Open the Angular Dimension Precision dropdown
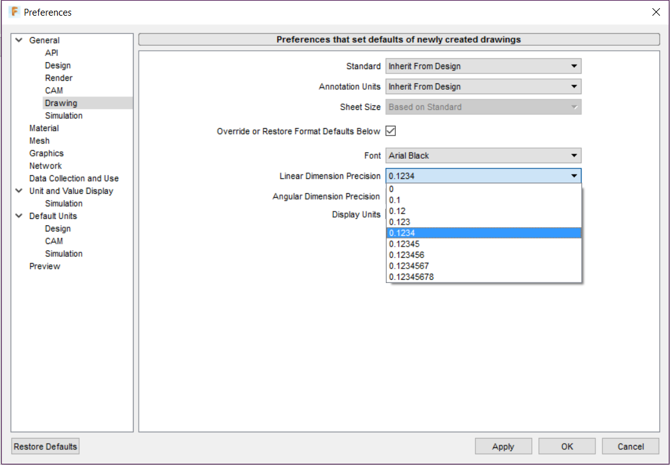 pos(573,196)
